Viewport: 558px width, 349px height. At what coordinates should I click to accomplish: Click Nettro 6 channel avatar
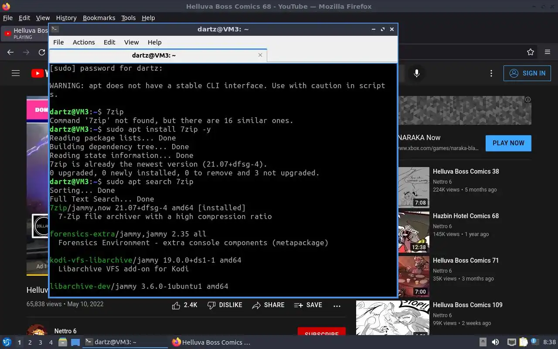(x=37, y=330)
